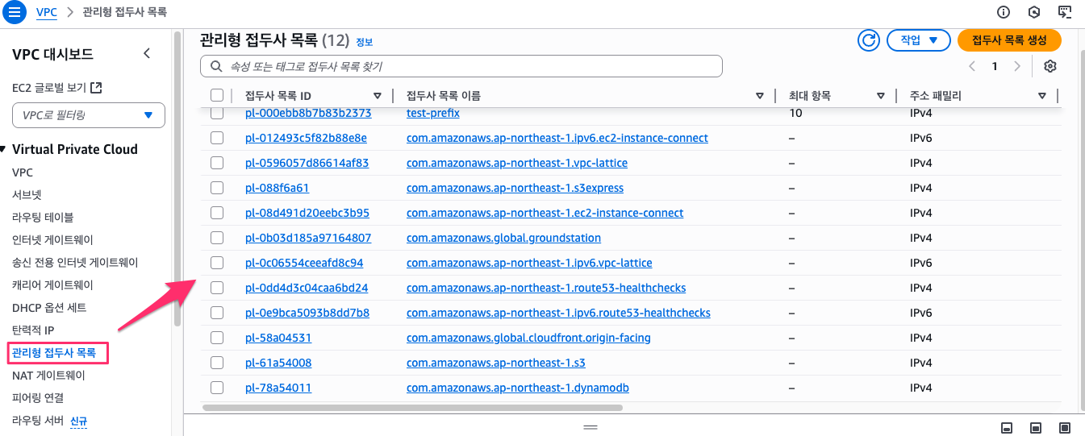Check the row for pl-58a04531

tap(216, 338)
